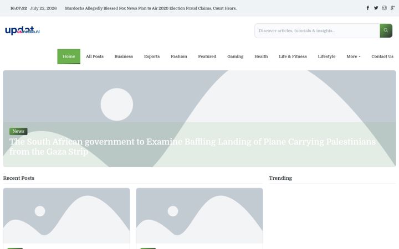
Task: Open the Esports category
Action: coord(152,56)
